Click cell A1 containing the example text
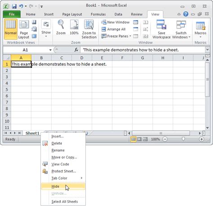This screenshot has width=213, height=206. pyautogui.click(x=21, y=64)
